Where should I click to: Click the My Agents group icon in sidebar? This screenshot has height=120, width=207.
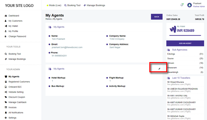tap(6, 76)
